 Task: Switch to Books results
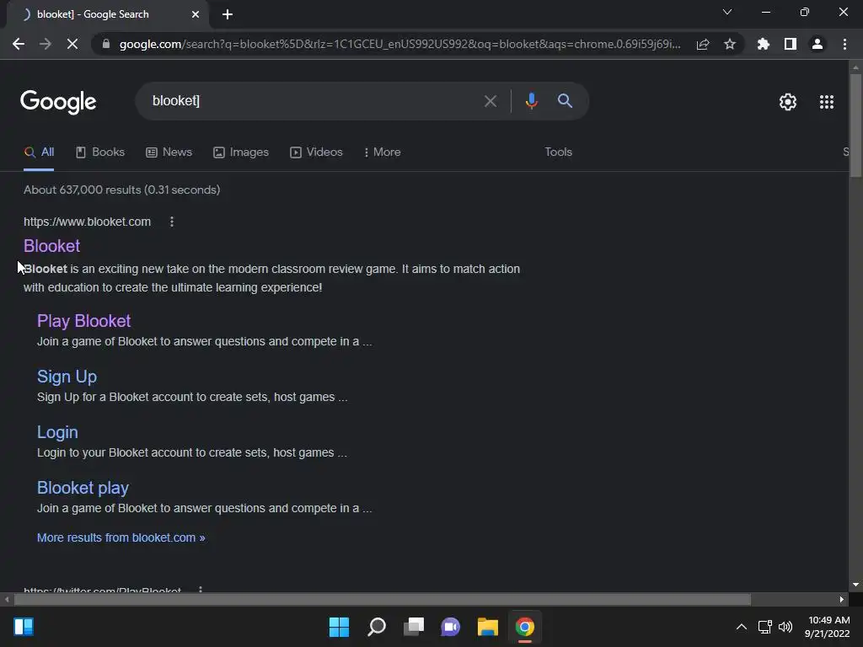100,152
